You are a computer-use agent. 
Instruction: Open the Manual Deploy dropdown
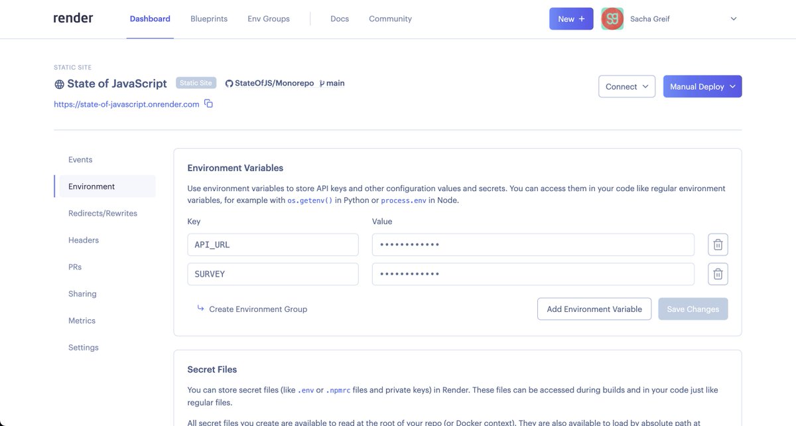[x=702, y=86]
